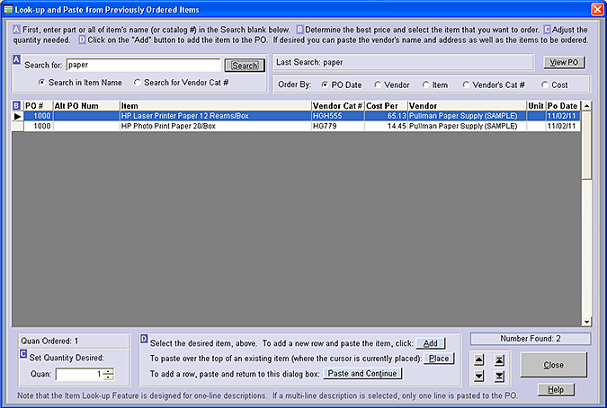Click the PO # column header
This screenshot has width=607, height=408.
tap(39, 105)
